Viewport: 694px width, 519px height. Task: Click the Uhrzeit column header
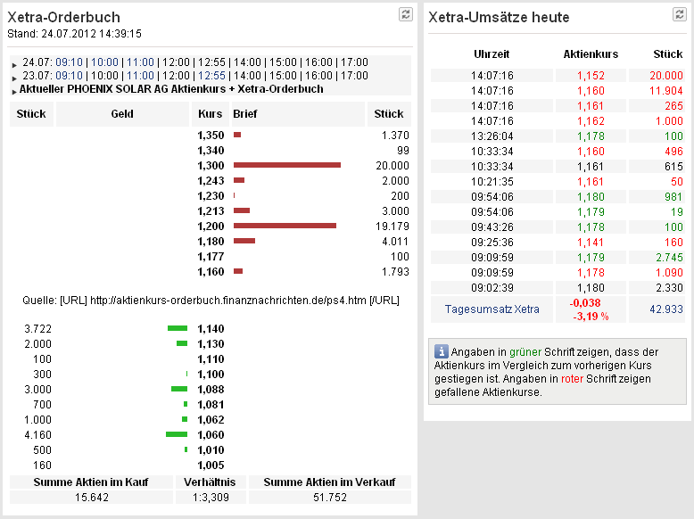coord(492,54)
